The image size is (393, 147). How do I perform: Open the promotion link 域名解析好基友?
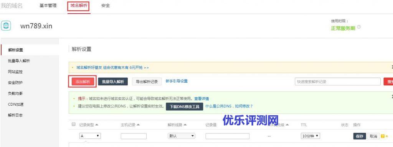click(113, 67)
